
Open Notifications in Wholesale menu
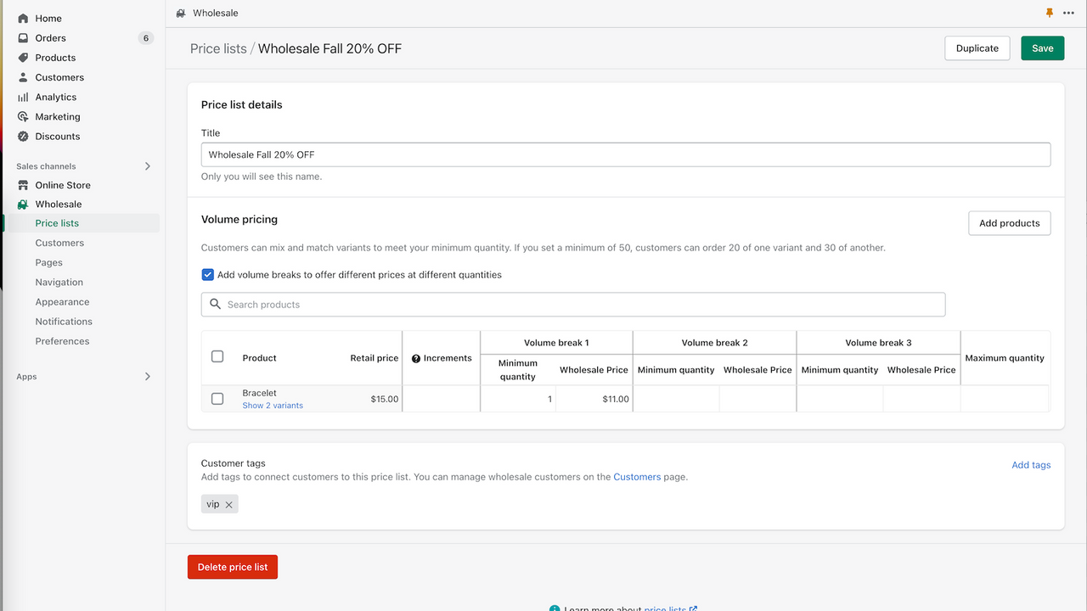pos(64,321)
